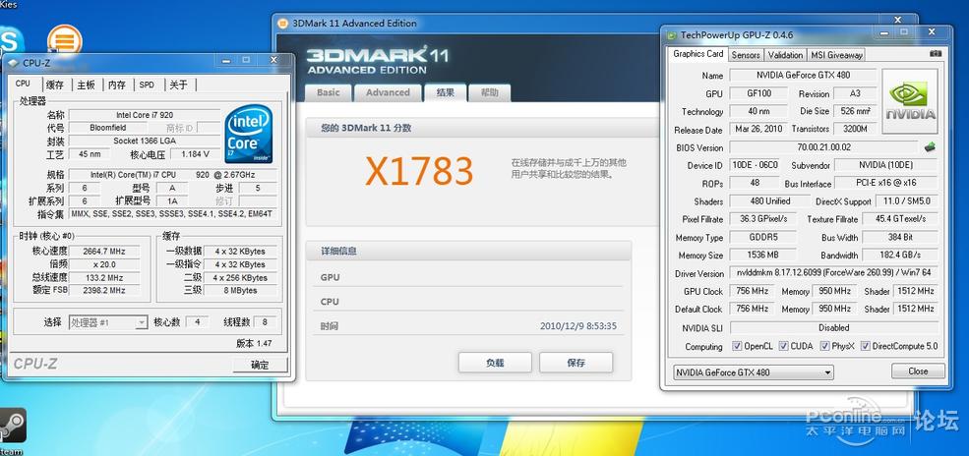The height and width of the screenshot is (456, 969).
Task: Click the Close button in GPU-Z
Action: (x=918, y=370)
